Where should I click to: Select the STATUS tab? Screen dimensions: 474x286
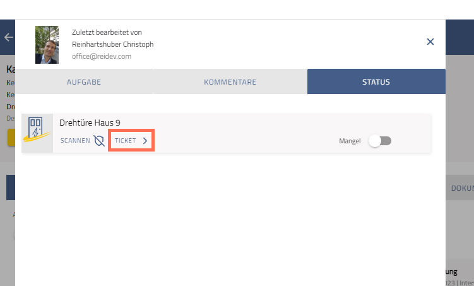[376, 82]
